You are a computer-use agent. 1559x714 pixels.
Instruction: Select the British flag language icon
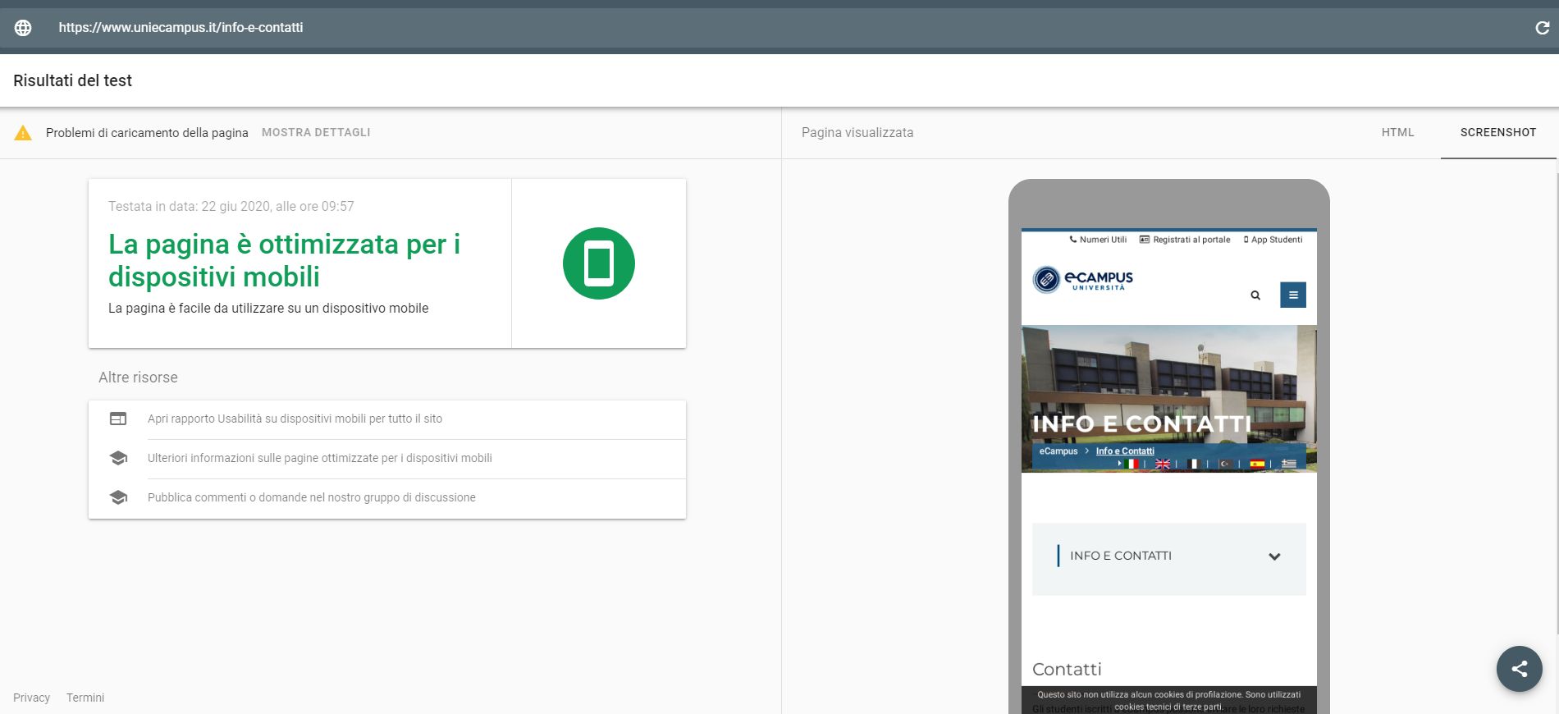[1163, 464]
